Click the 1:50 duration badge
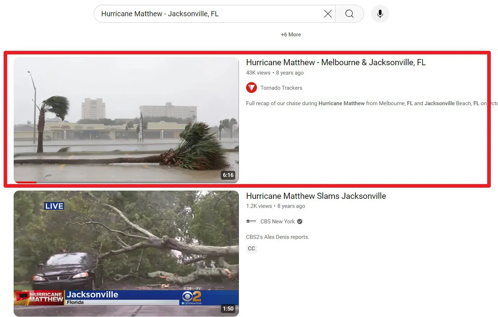This screenshot has height=317, width=498. click(x=228, y=309)
